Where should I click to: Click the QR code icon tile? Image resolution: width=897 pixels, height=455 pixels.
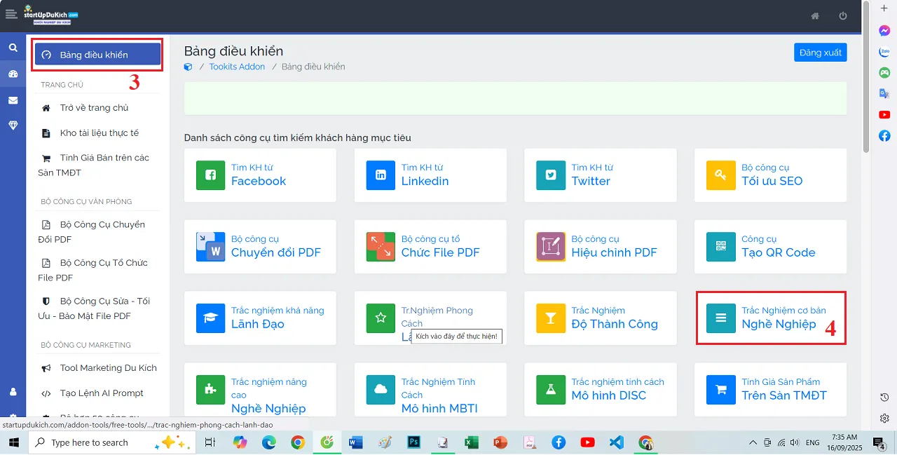721,247
